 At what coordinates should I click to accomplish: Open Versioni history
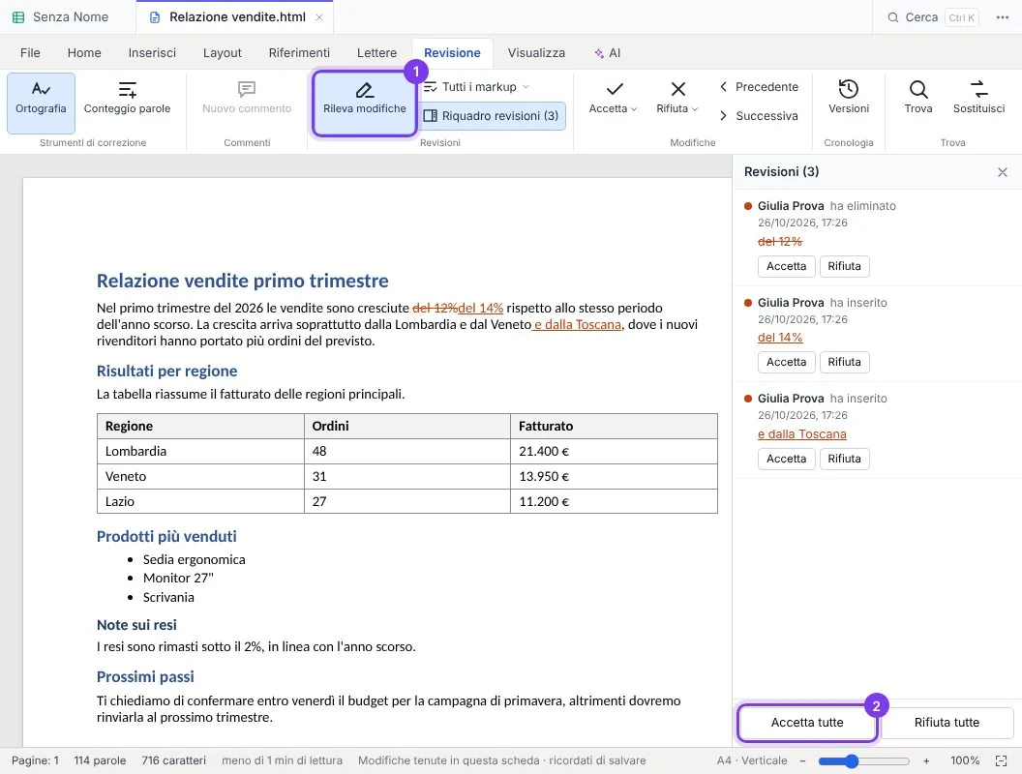(x=849, y=98)
